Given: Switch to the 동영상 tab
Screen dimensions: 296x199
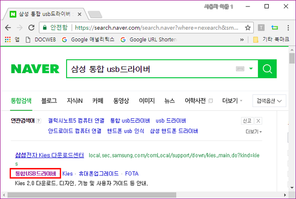Looking at the screenshot, I should pos(121,101).
